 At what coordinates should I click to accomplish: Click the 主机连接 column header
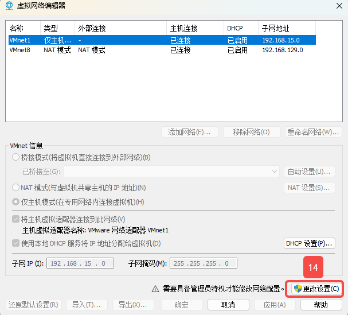tap(195, 28)
